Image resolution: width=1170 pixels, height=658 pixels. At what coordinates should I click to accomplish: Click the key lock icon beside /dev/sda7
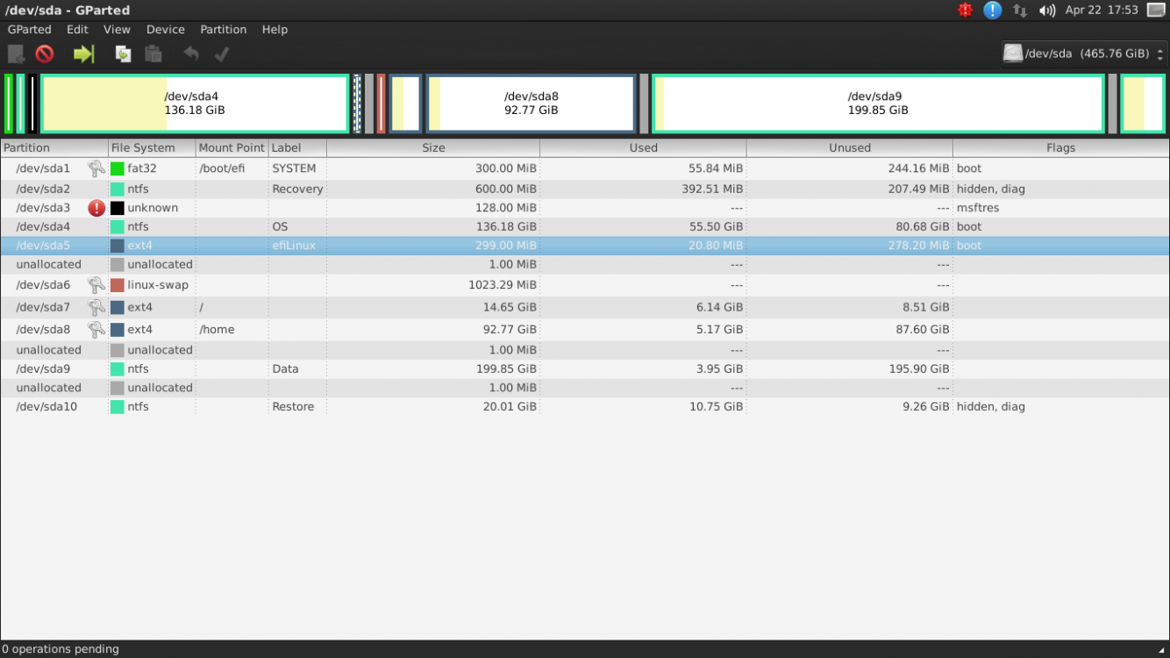point(96,307)
